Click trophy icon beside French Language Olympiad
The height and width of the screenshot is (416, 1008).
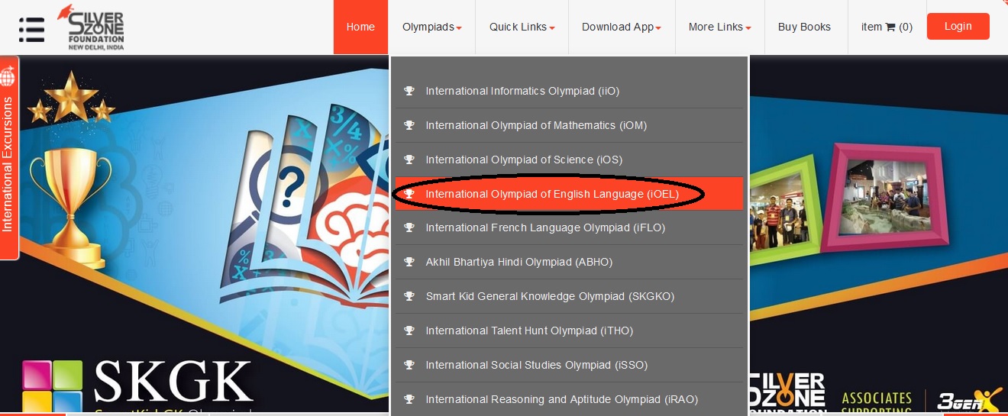coord(409,227)
